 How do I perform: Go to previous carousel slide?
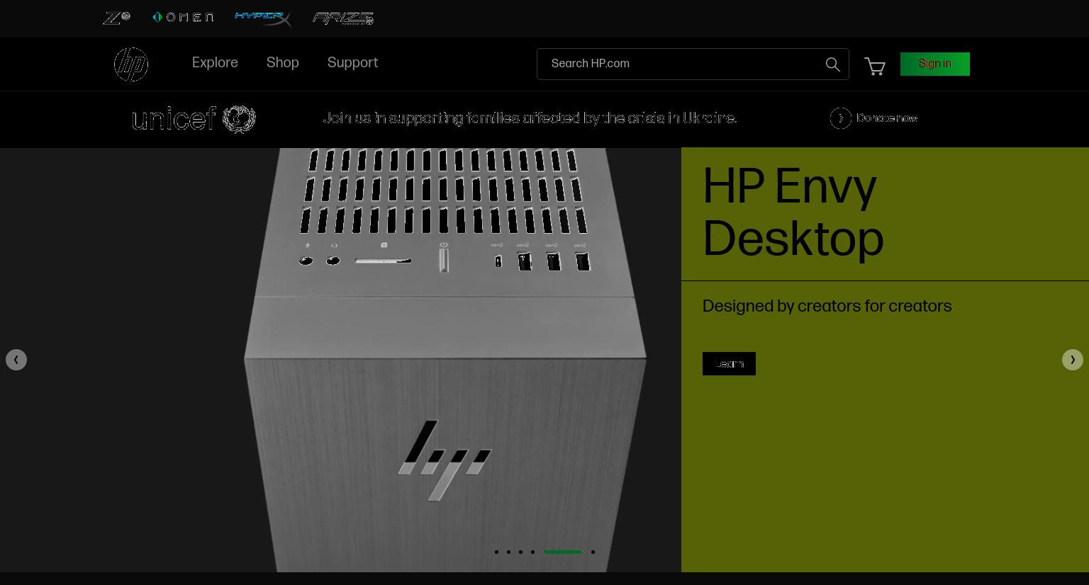(x=16, y=360)
